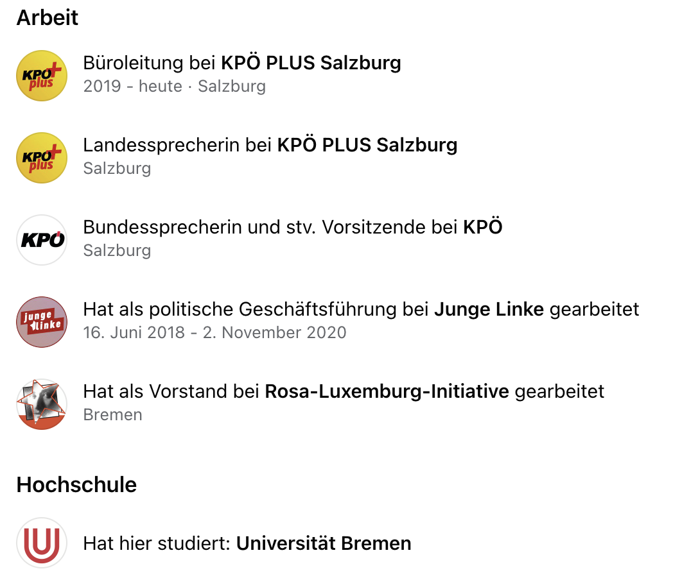This screenshot has height=580, width=673.
Task: Open KPÖ PLUS Salzburg link in Landessprecherin row
Action: pyautogui.click(x=367, y=145)
